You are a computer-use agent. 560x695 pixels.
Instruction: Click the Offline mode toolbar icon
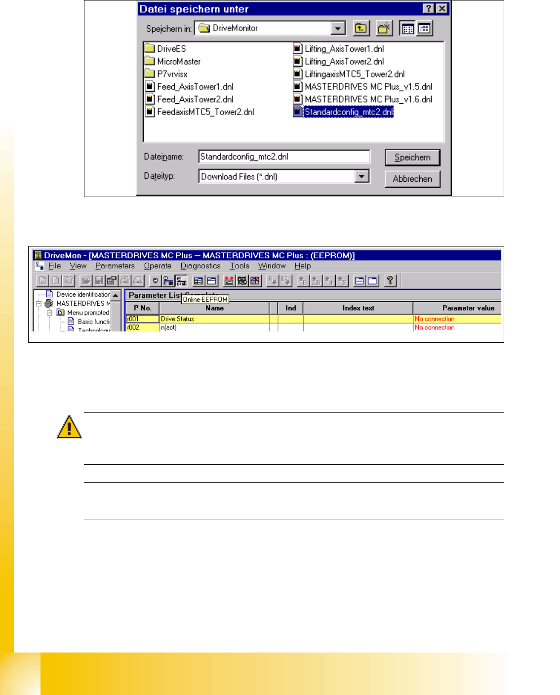155,281
